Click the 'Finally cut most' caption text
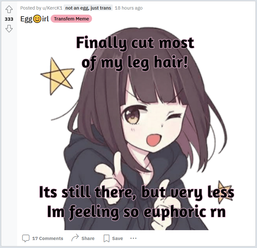Screen dimensions: 257x248 point(135,43)
